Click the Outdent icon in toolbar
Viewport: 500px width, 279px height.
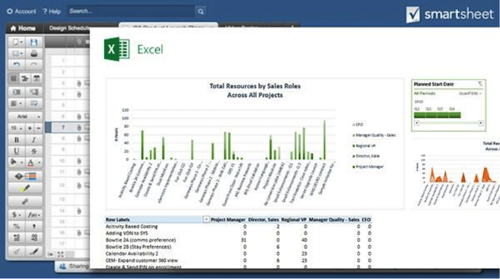(34, 92)
